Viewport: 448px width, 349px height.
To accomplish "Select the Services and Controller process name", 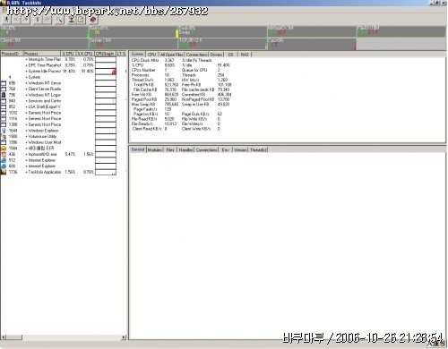I will pyautogui.click(x=45, y=101).
